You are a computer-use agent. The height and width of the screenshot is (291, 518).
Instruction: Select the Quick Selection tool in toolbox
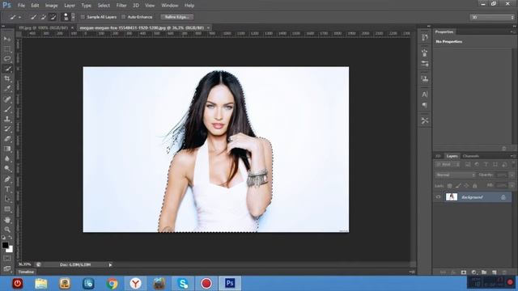point(7,69)
